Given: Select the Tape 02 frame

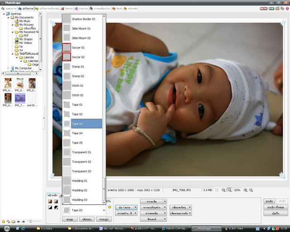Looking at the screenshot, I should (x=82, y=114).
